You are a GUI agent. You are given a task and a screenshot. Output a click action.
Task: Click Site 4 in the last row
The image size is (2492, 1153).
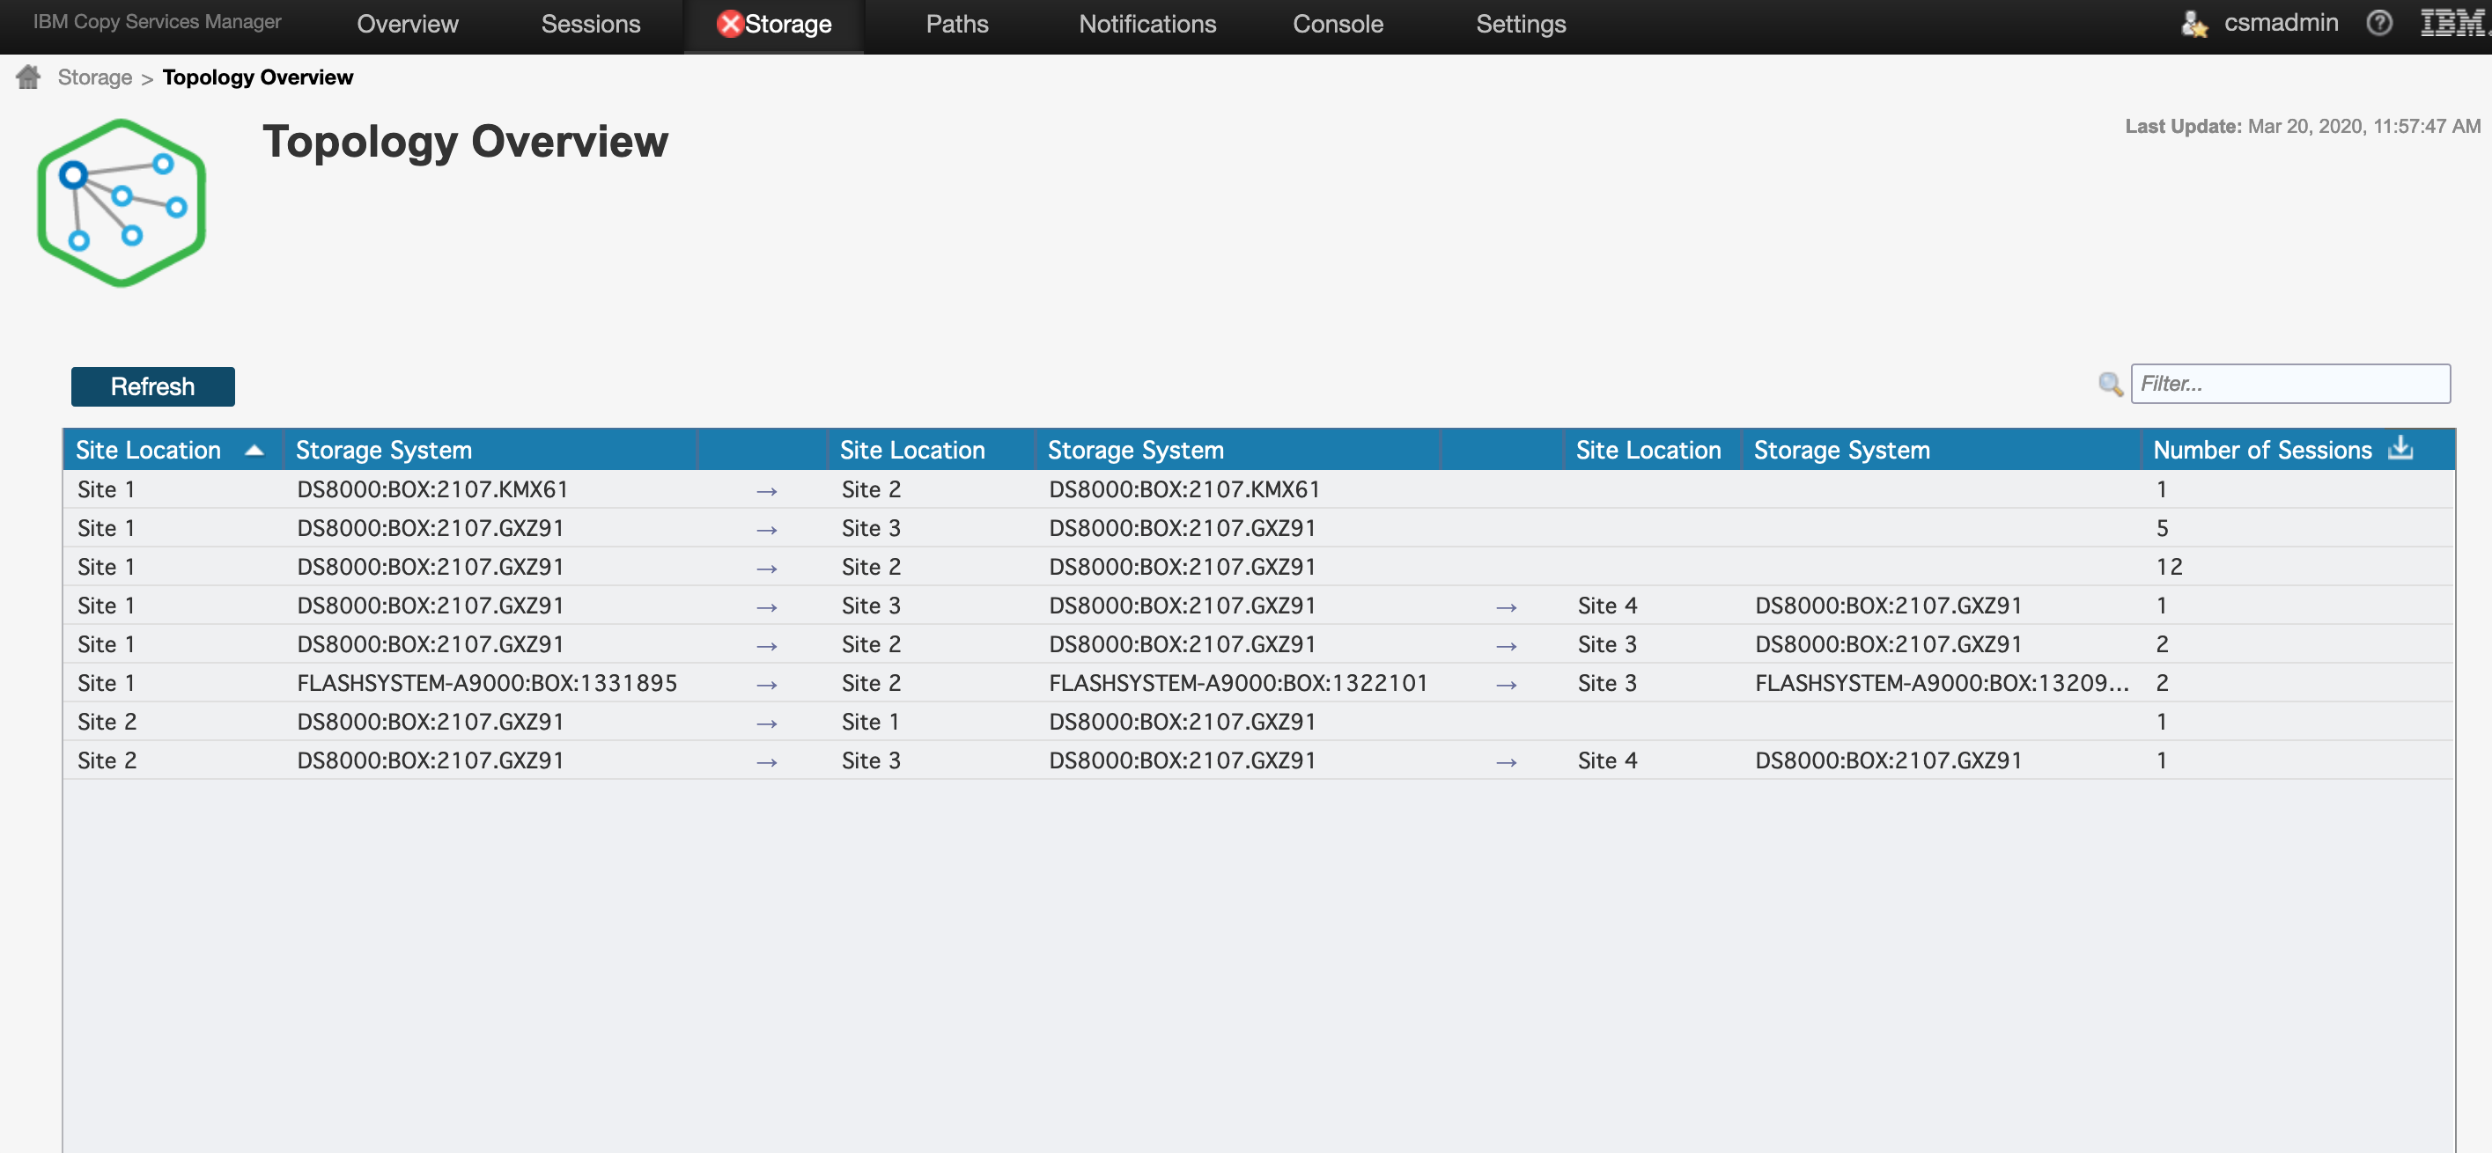pos(1607,760)
